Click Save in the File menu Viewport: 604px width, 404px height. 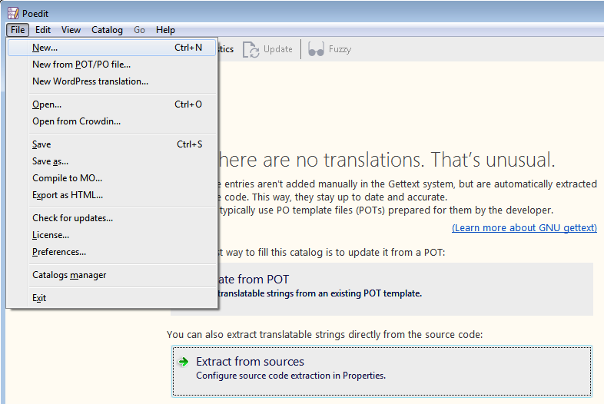(41, 144)
